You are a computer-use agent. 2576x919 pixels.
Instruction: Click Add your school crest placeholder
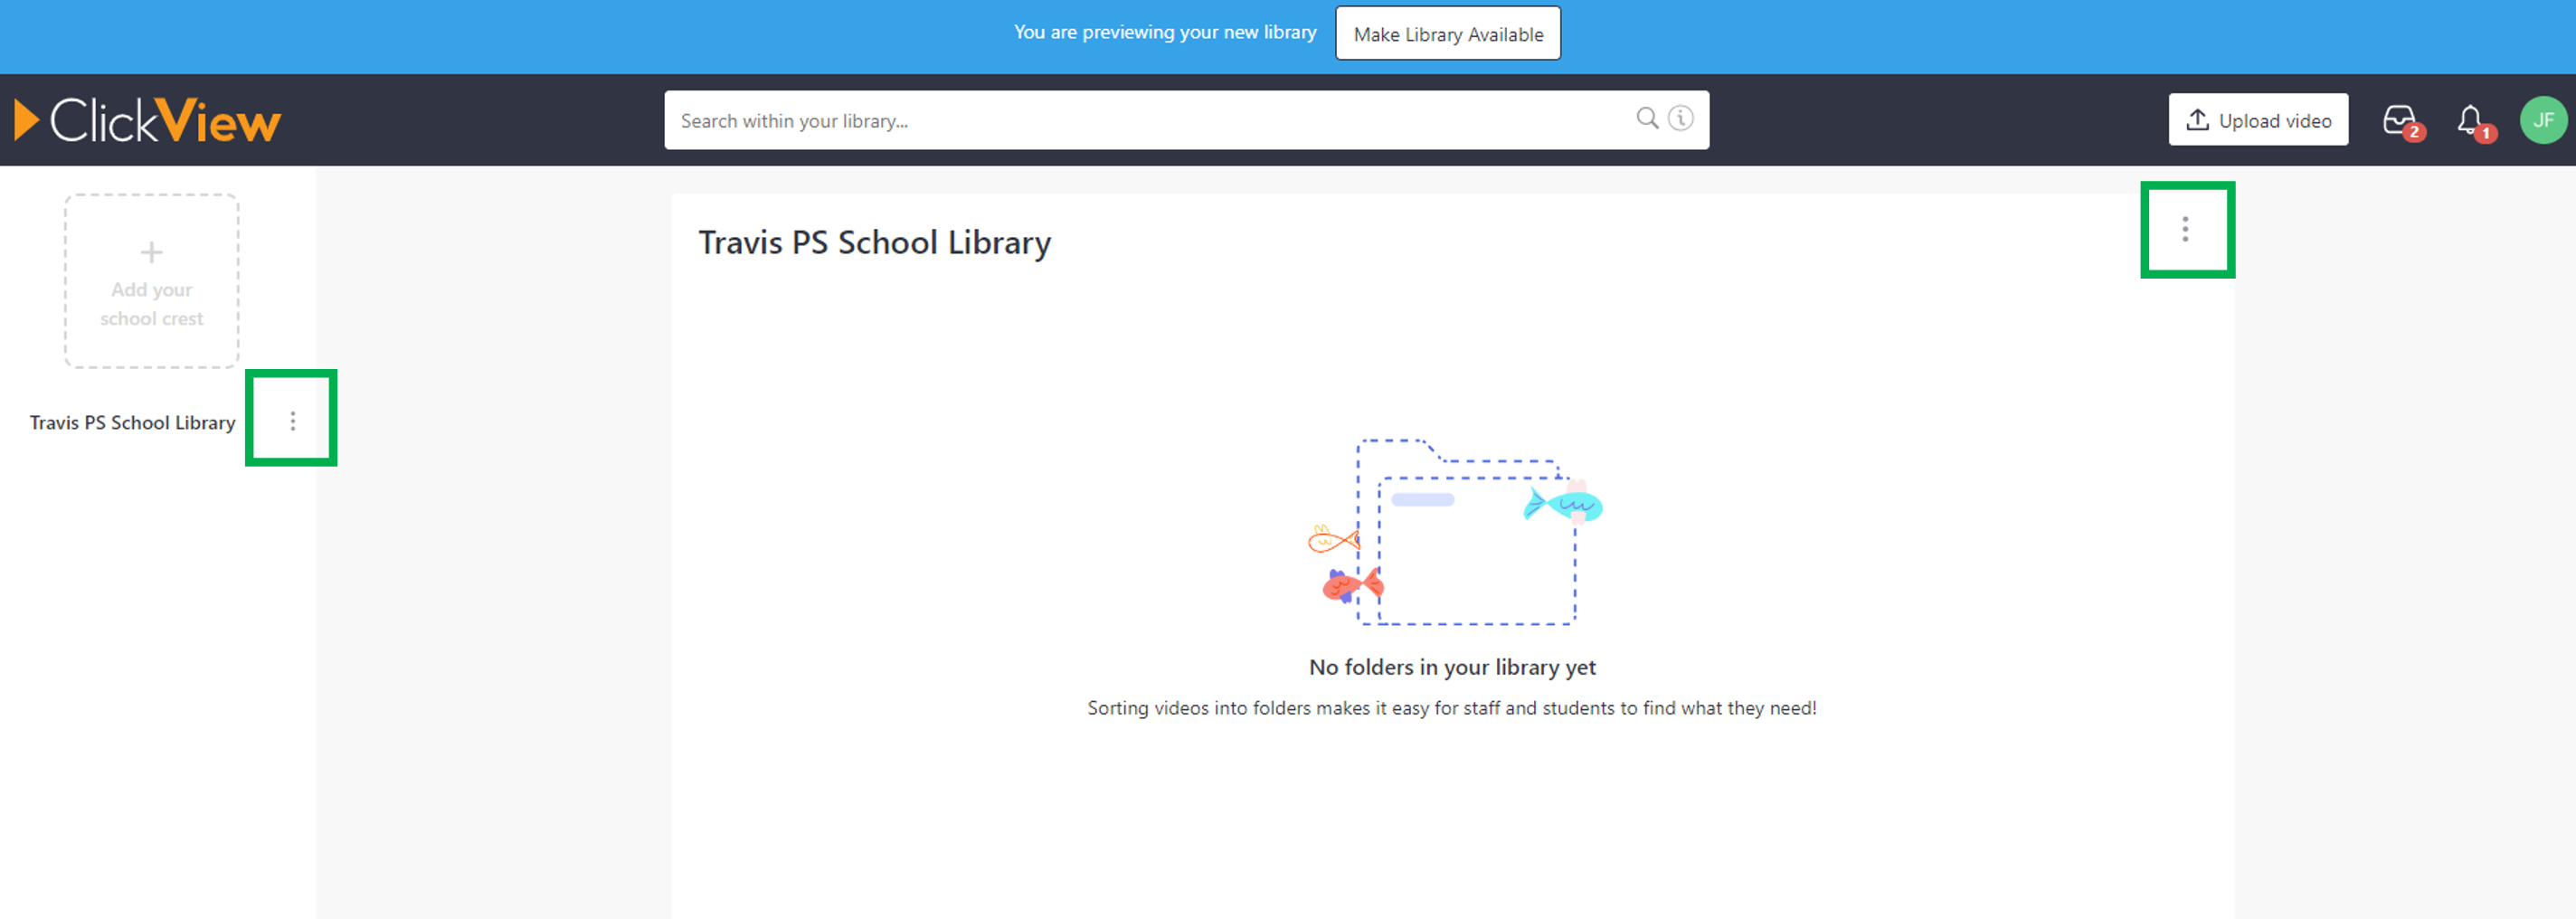coord(151,281)
